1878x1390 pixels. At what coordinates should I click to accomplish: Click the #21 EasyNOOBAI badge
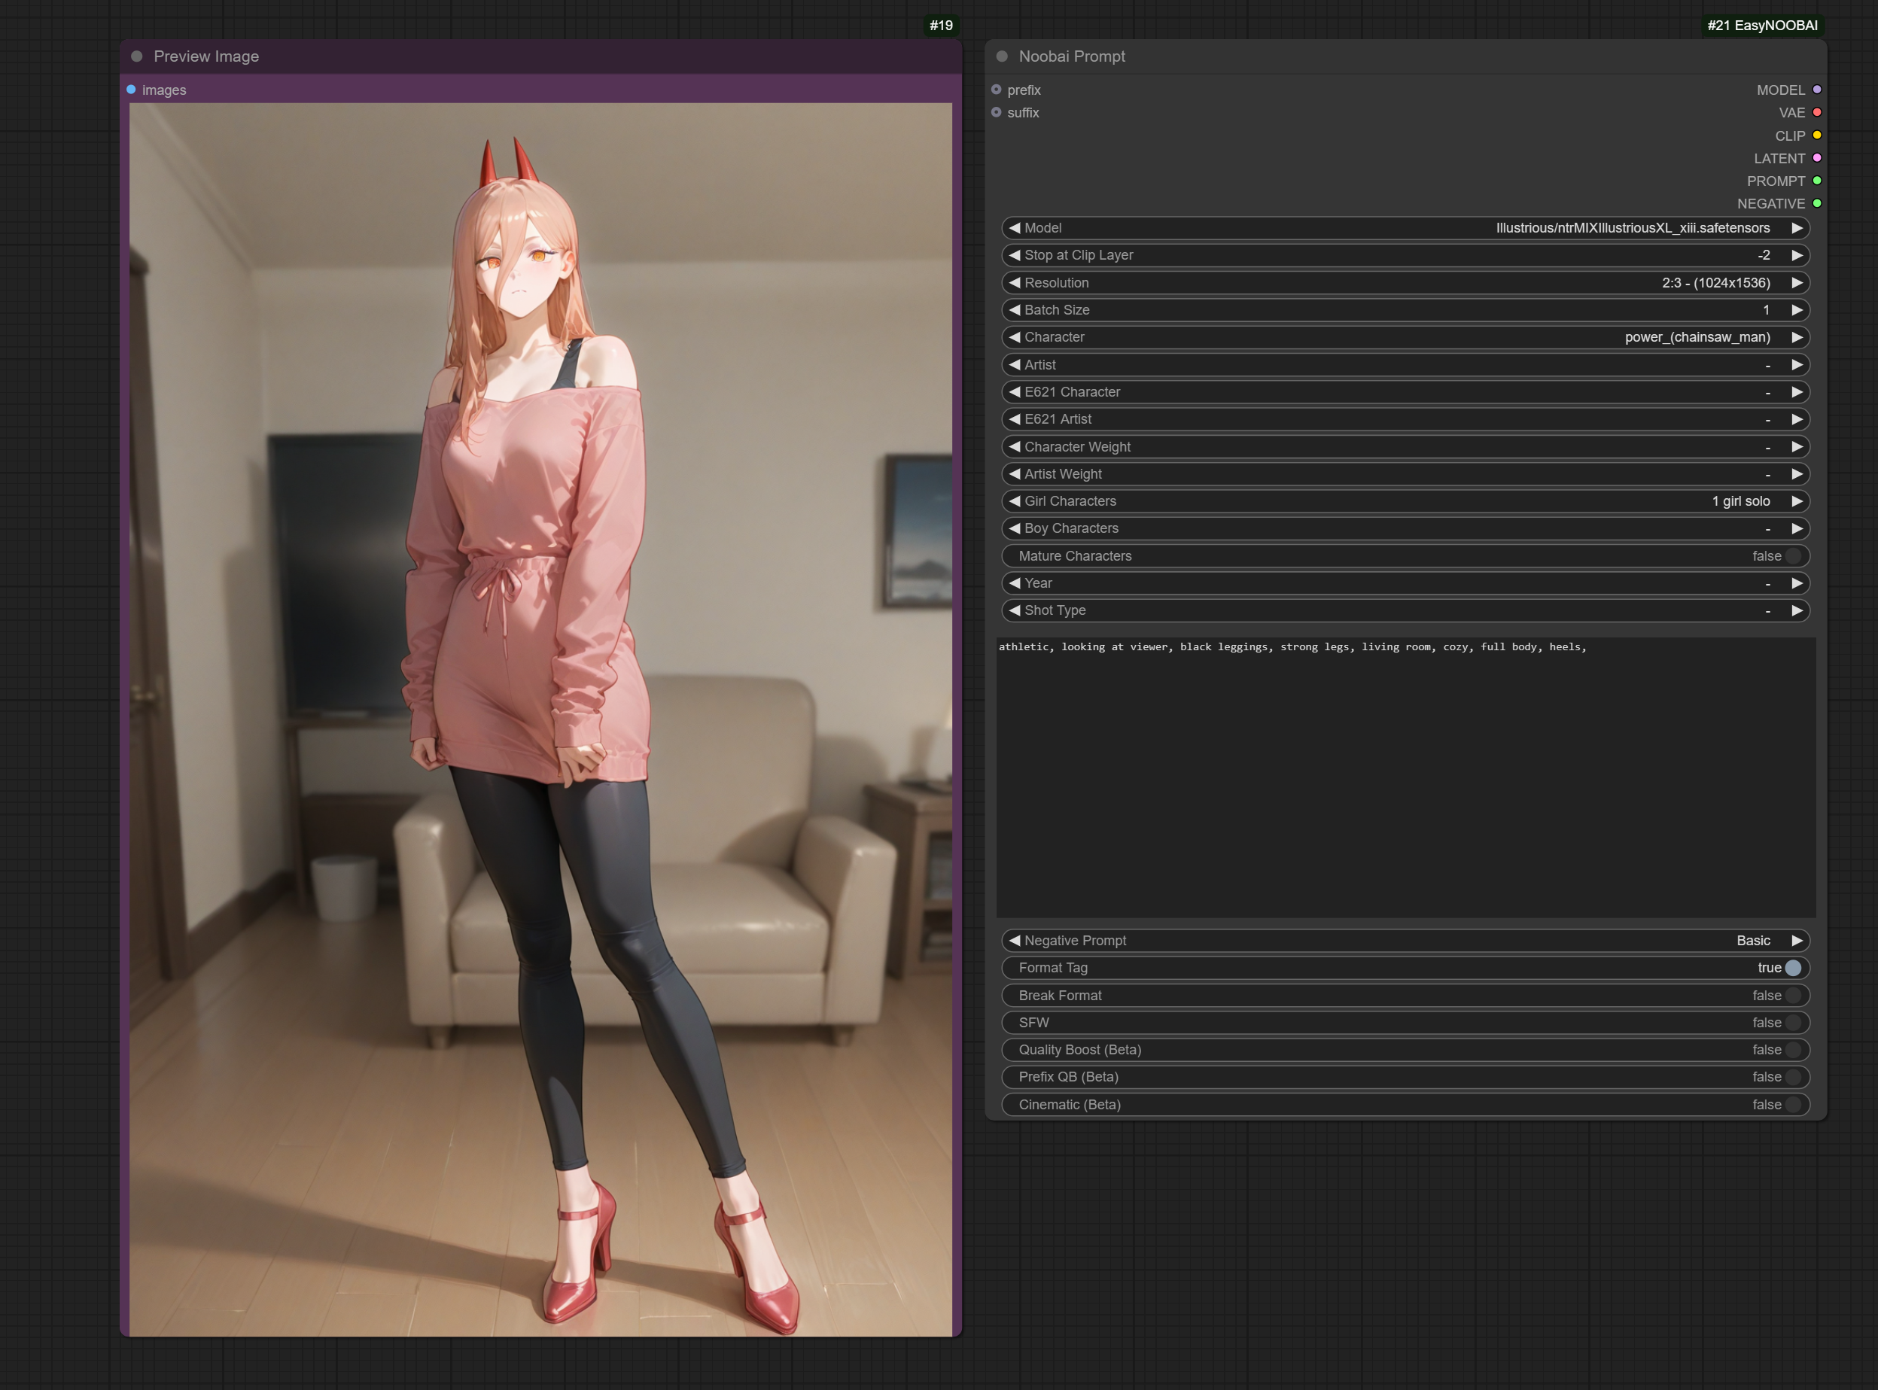1762,26
